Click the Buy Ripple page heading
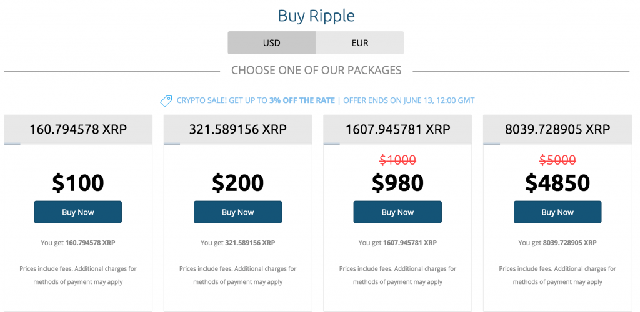The image size is (640, 312). pyautogui.click(x=316, y=16)
